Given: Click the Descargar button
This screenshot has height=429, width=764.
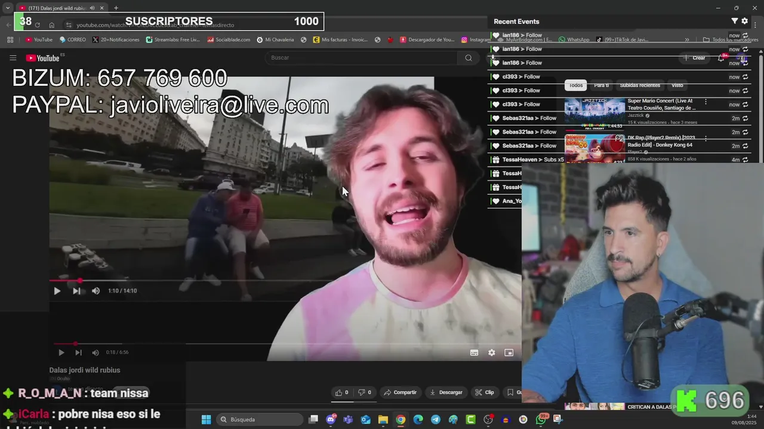Looking at the screenshot, I should coord(446,392).
